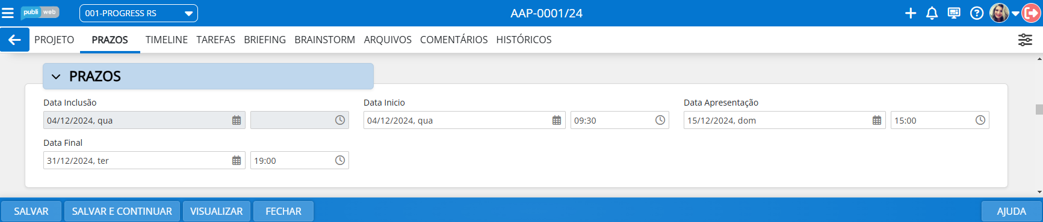Open the hamburger main menu
Image resolution: width=1043 pixels, height=222 pixels.
point(8,13)
